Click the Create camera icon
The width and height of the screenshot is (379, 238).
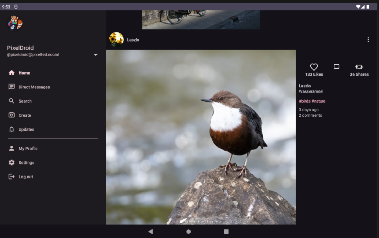[12, 115]
